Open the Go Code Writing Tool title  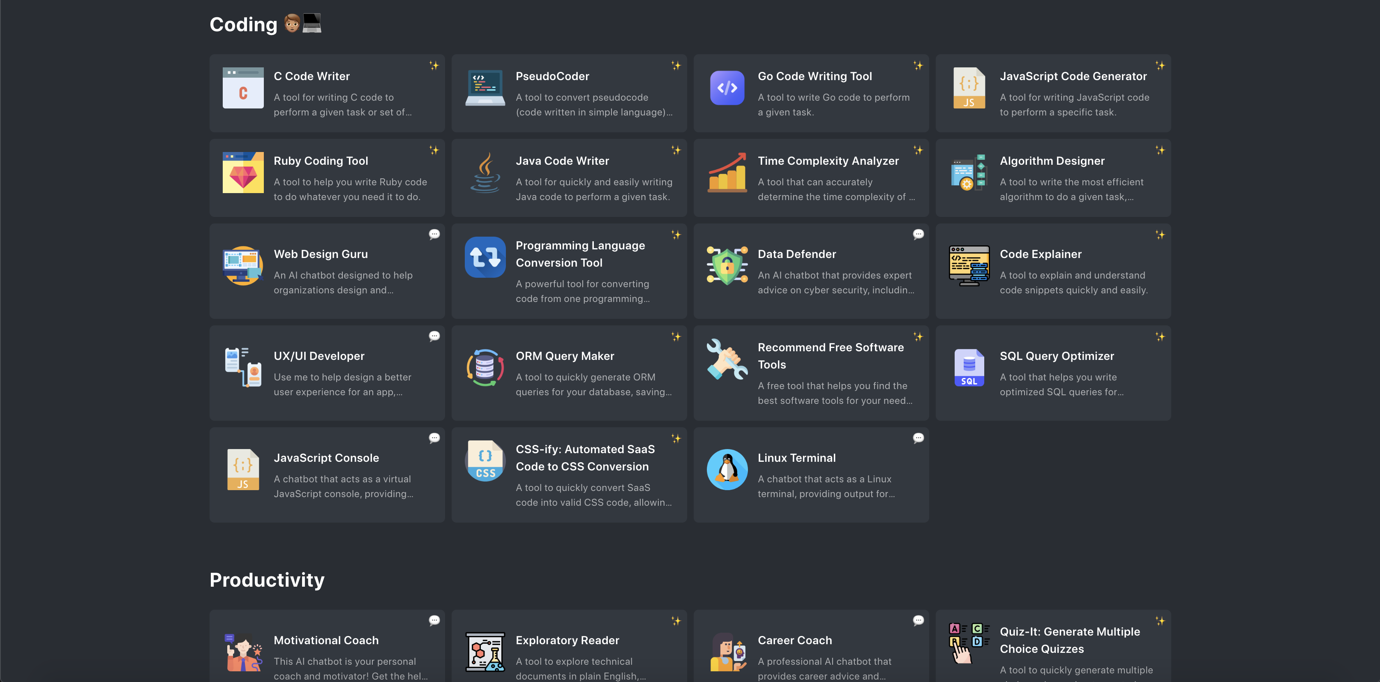[x=814, y=76]
